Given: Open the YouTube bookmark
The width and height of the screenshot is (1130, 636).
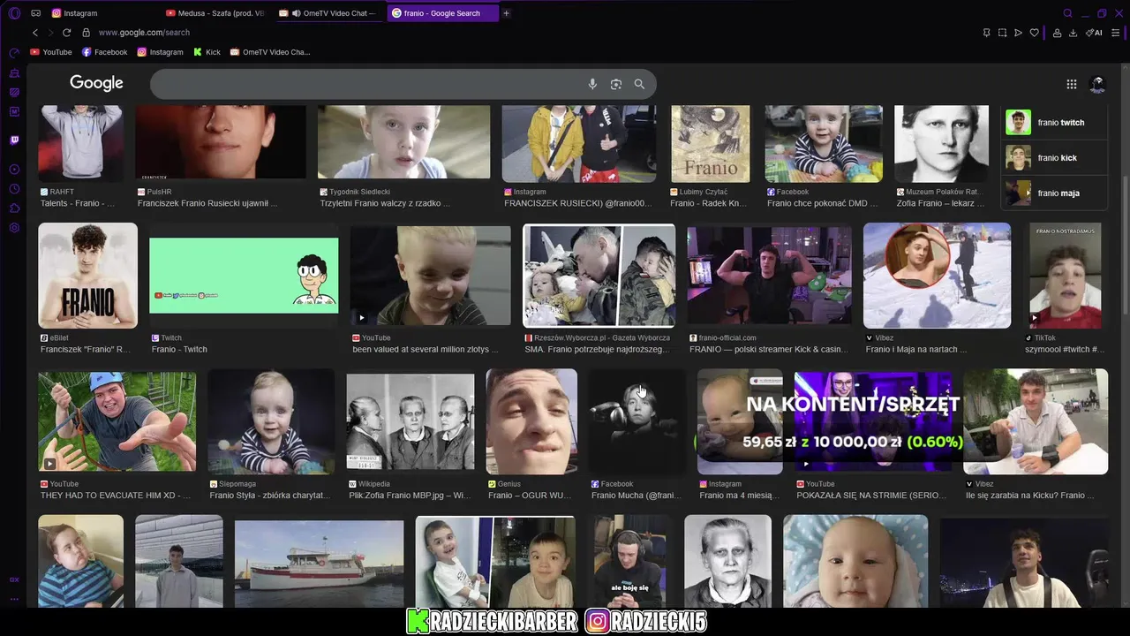Looking at the screenshot, I should click(51, 52).
